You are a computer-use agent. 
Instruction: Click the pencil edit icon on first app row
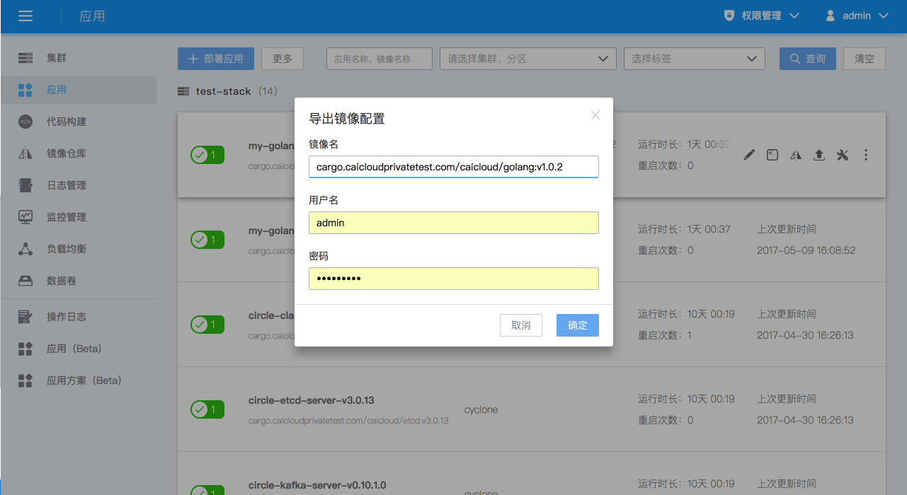(749, 156)
